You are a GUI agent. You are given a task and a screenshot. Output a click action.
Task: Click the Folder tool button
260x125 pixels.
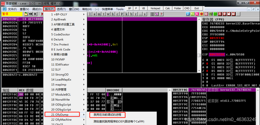click(x=178, y=8)
